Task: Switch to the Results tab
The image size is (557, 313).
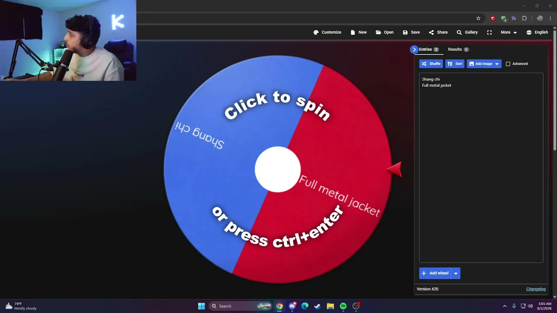Action: 458,50
